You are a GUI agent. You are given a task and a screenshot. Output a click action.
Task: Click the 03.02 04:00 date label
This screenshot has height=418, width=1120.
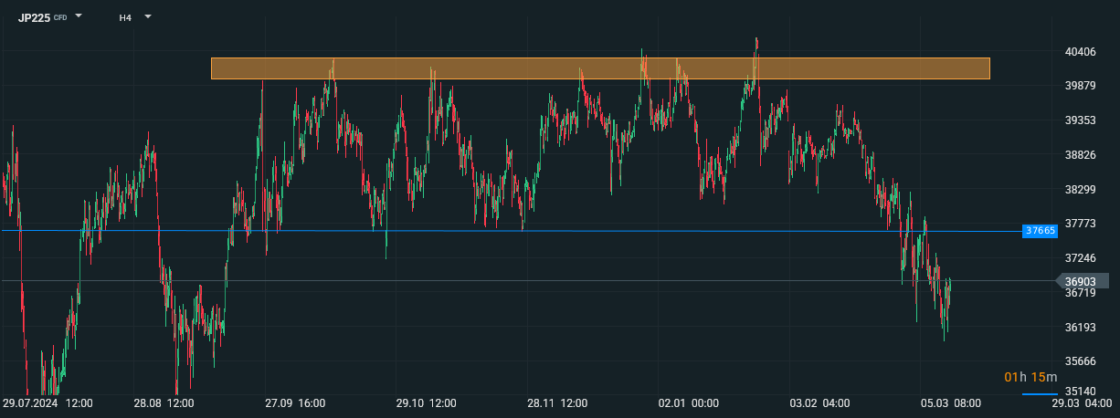[819, 402]
